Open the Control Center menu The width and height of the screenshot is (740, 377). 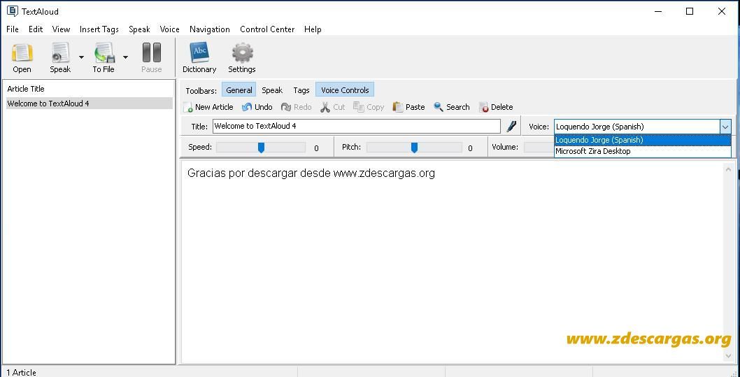pos(267,29)
